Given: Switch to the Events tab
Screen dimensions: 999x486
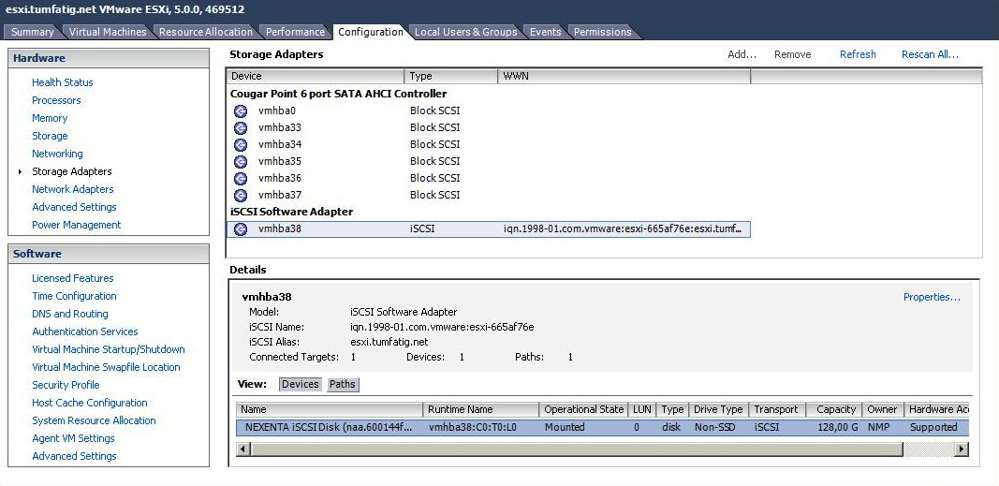Looking at the screenshot, I should click(x=545, y=32).
